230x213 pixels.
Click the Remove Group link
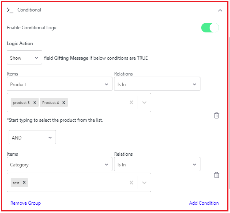26,203
